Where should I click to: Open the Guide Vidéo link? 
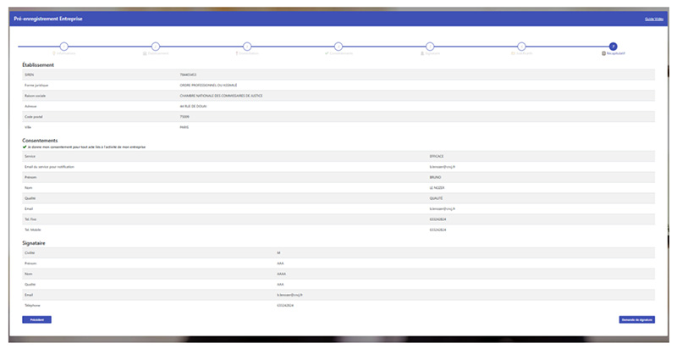(x=654, y=18)
